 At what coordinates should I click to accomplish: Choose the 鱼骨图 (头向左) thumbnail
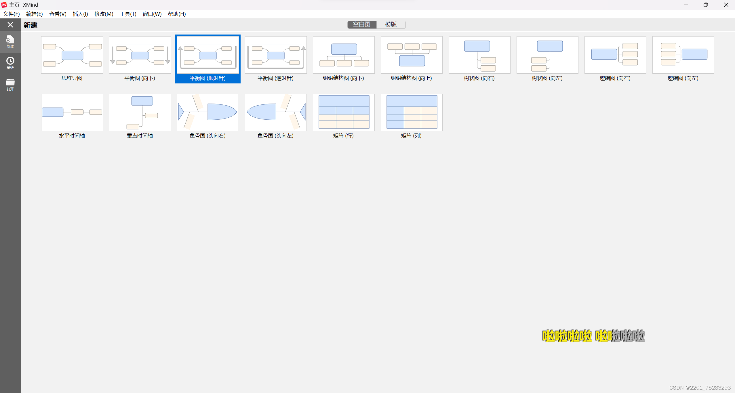(x=276, y=112)
